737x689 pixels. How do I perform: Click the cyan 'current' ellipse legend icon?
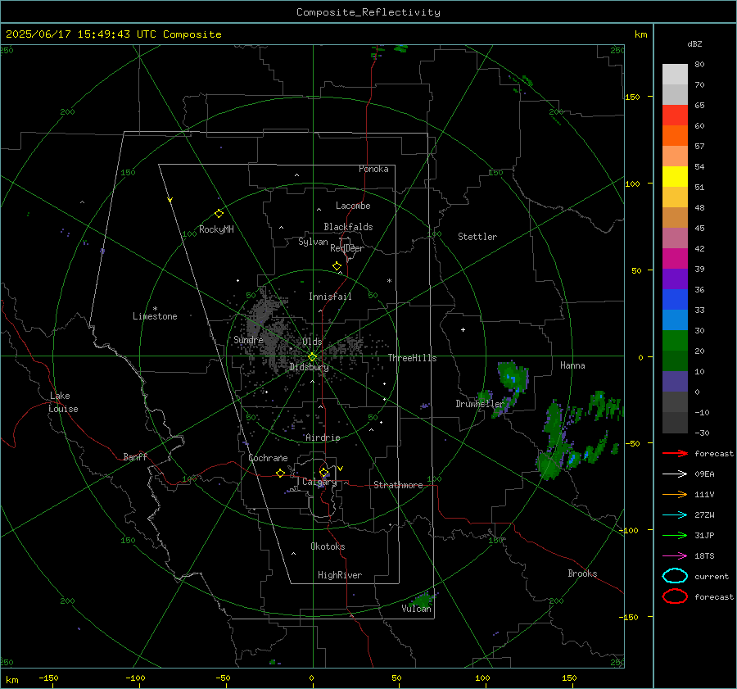tap(675, 576)
